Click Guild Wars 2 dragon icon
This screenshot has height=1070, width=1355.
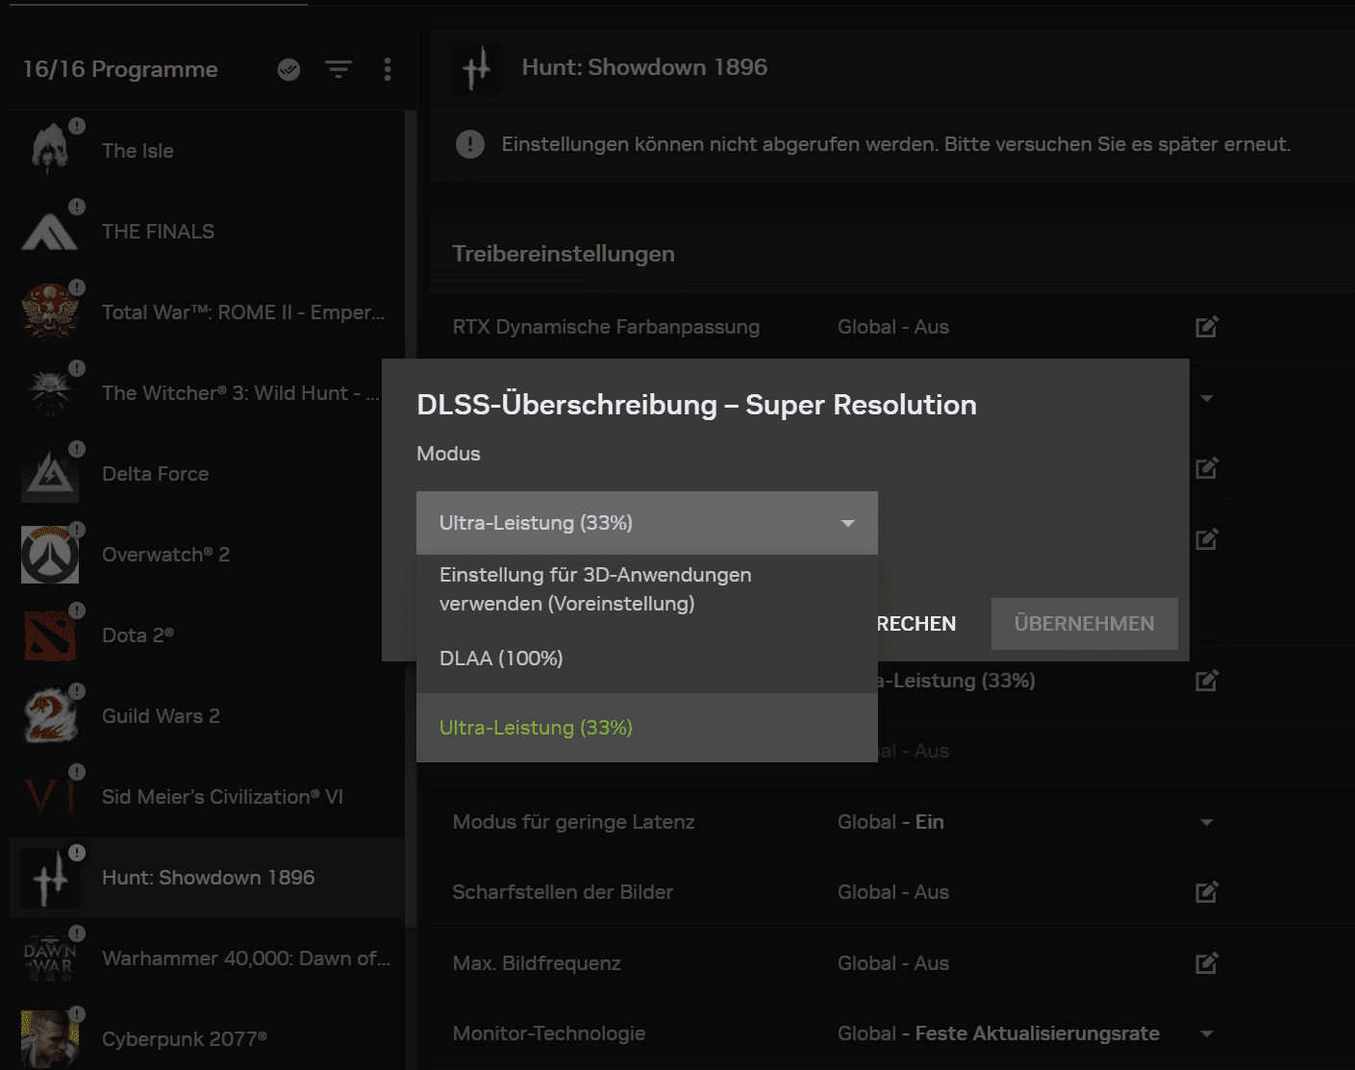click(x=50, y=716)
